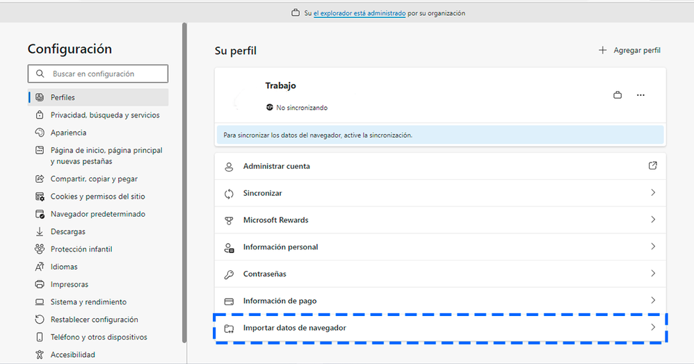Expand the Importar datos de navegador chevron
The width and height of the screenshot is (694, 364).
tap(653, 327)
